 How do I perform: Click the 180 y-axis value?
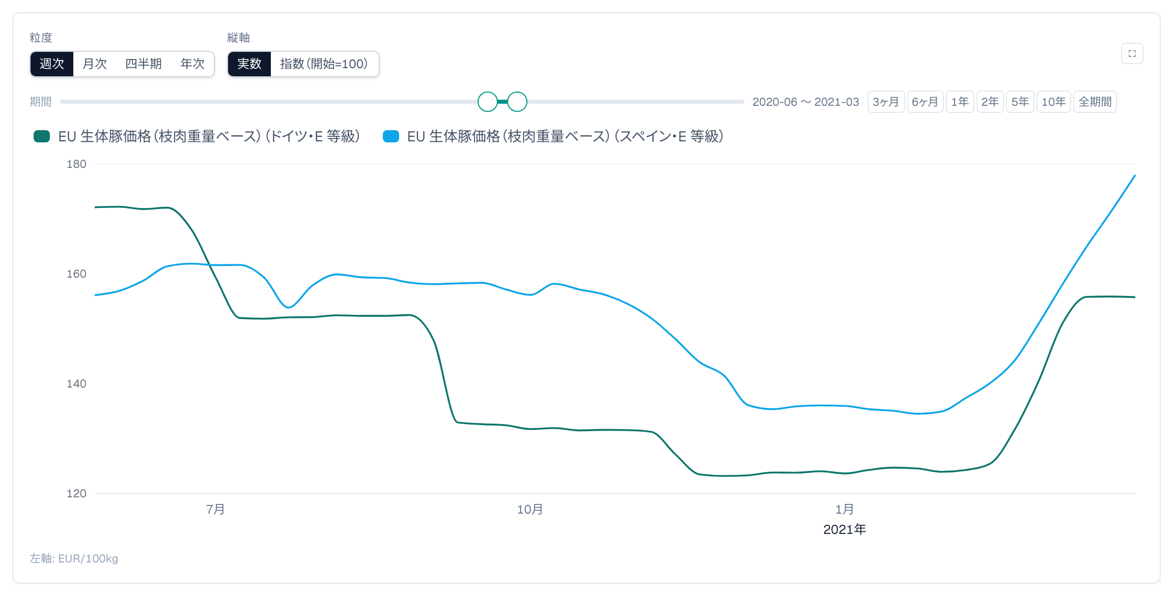pos(76,164)
